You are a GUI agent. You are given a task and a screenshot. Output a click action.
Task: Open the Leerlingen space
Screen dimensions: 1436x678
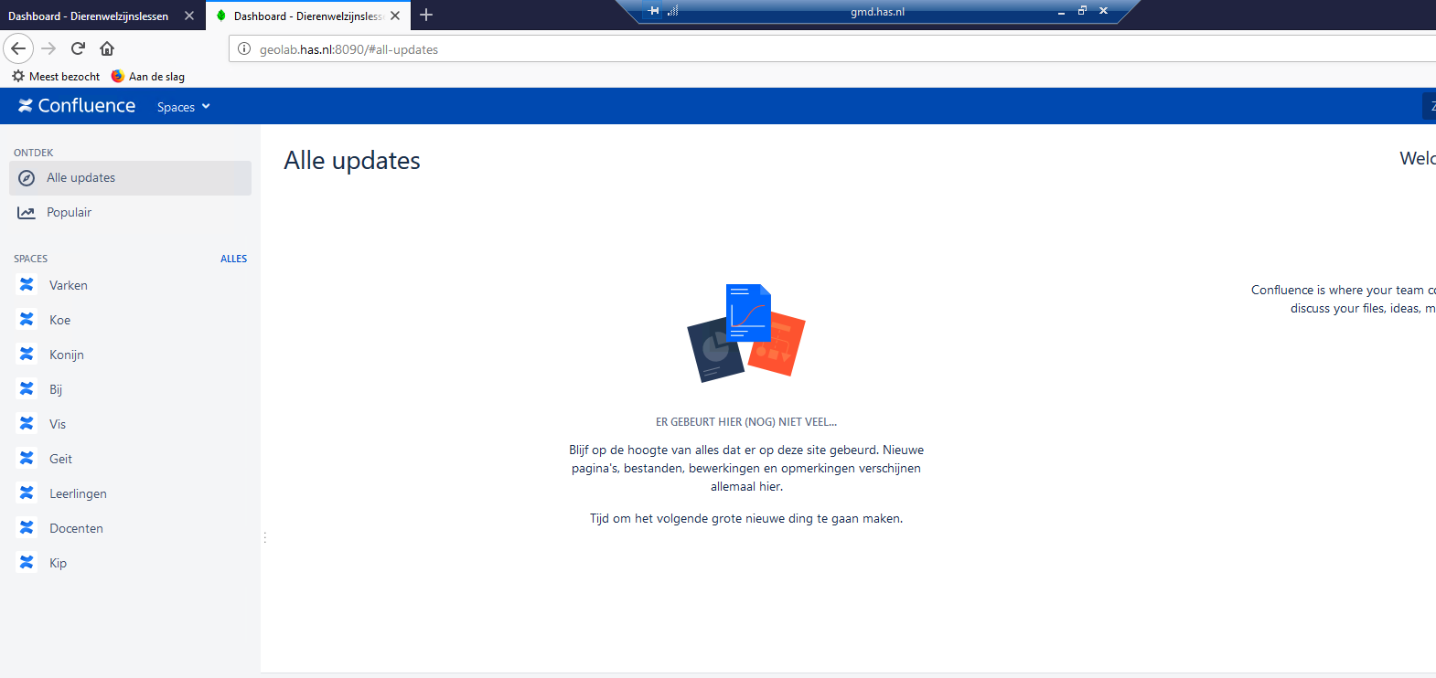(78, 493)
